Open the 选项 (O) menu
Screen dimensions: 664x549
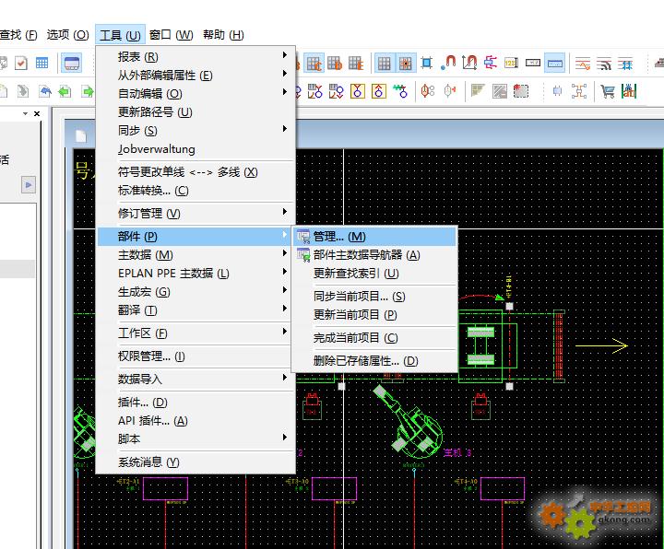(67, 35)
